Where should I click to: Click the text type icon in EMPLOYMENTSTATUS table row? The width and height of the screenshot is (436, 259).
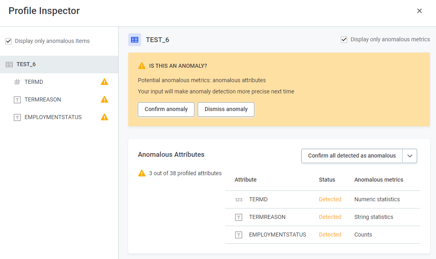(239, 235)
